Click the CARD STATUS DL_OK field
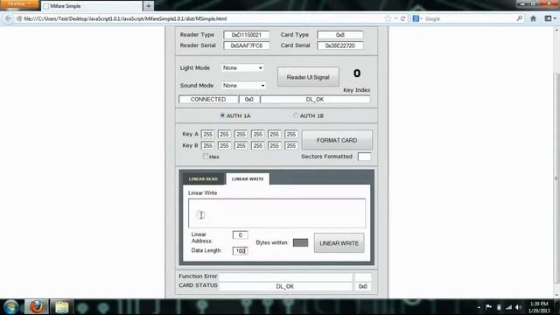The height and width of the screenshot is (315, 560). tap(285, 286)
